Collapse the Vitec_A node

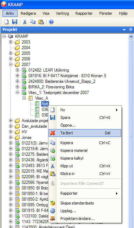tap(24, 98)
